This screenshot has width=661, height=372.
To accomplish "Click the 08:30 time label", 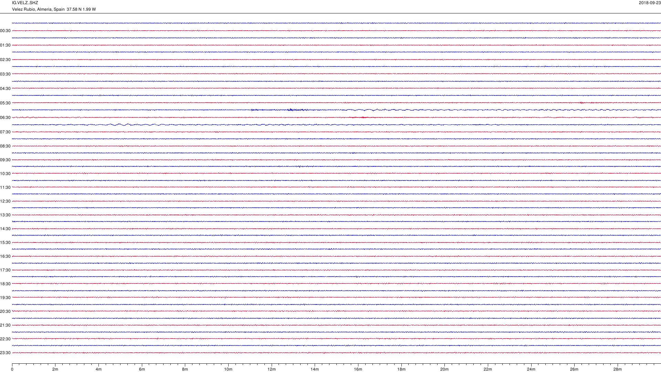I will (x=5, y=146).
